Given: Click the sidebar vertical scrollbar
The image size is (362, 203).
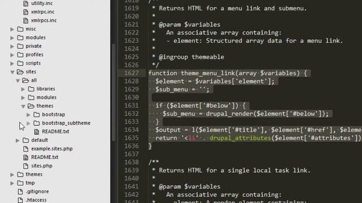Looking at the screenshot, I should pyautogui.click(x=114, y=92).
